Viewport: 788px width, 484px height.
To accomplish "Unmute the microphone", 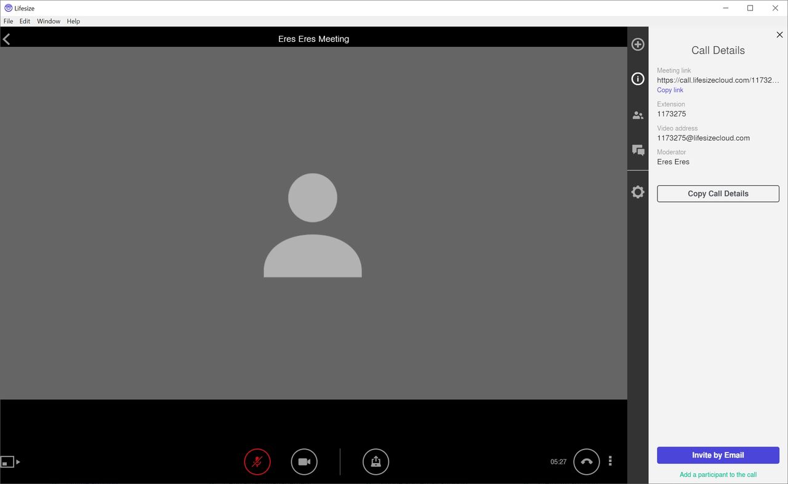I will (257, 461).
